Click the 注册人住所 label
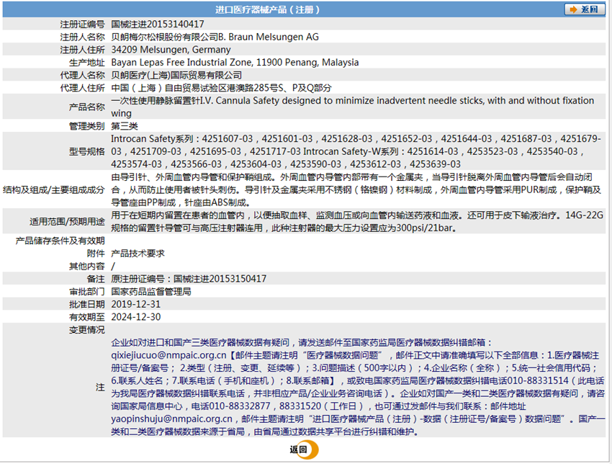Image resolution: width=612 pixels, height=464 pixels. [x=82, y=50]
